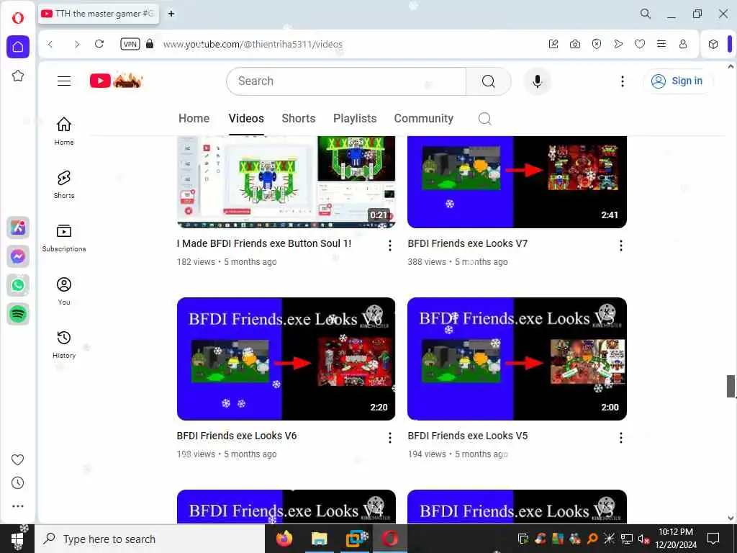Open Spotify in the Opera sidebar

(18, 314)
